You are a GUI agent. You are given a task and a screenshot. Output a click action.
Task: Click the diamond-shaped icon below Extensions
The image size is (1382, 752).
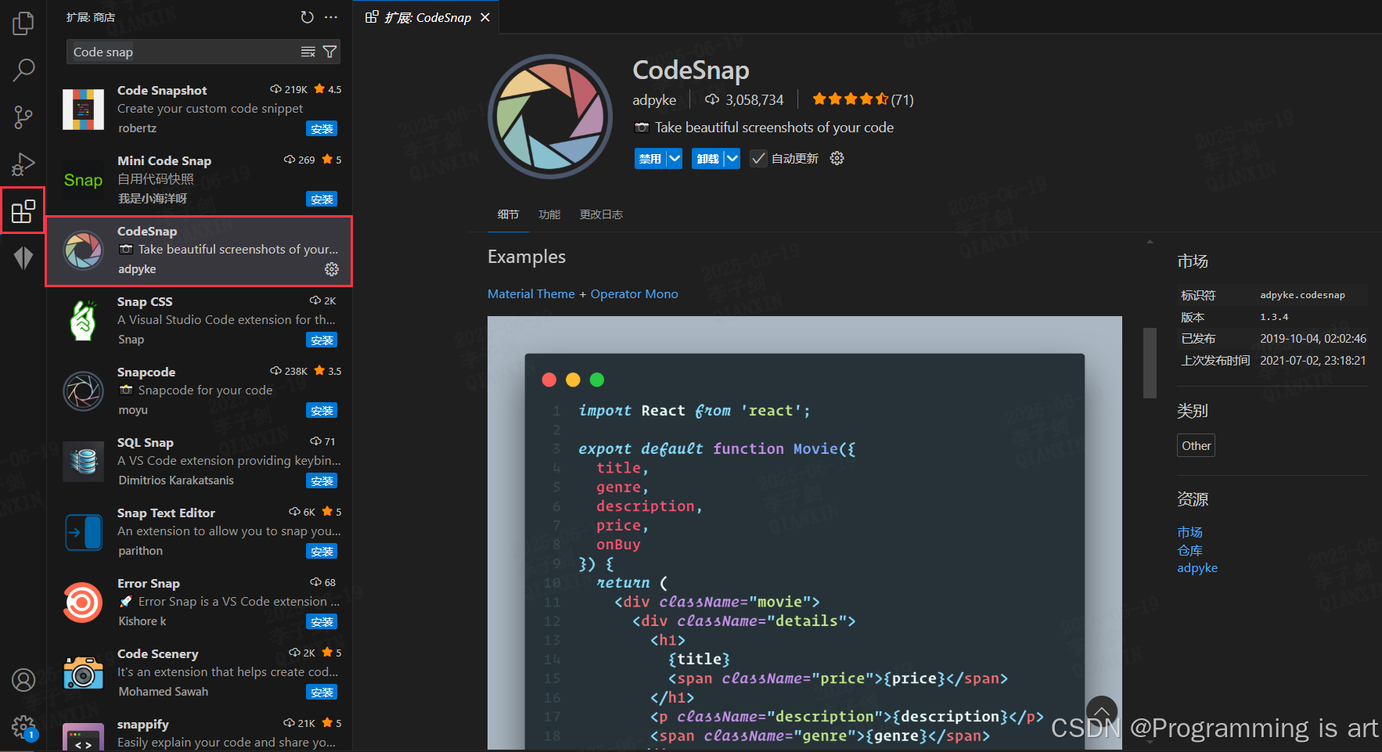(x=23, y=257)
